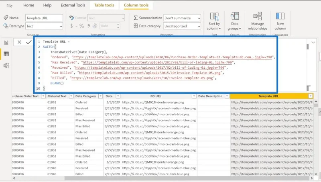
Task: Click the first 'Max Billed' cell
Action: pyautogui.click(x=83, y=126)
